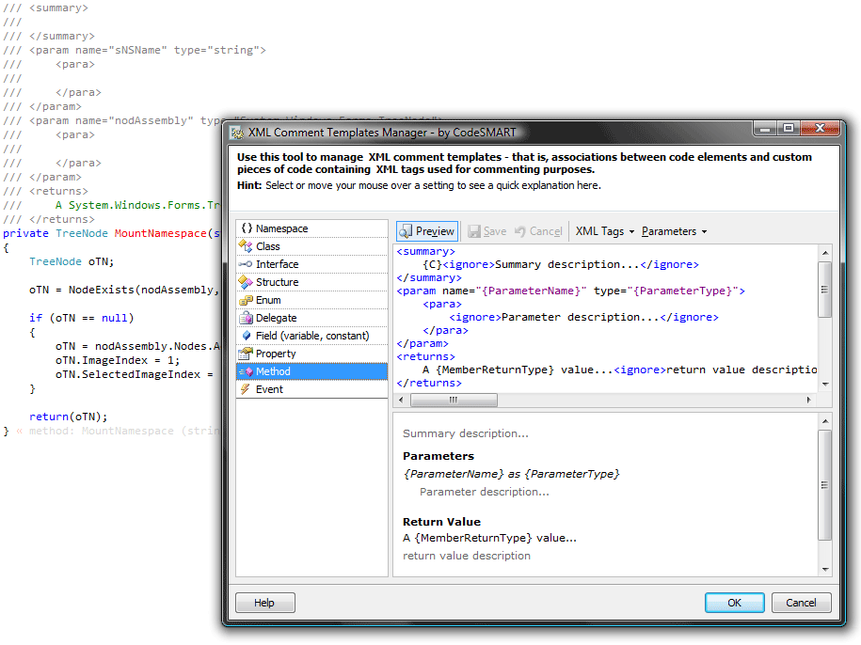Click the Method icon in list

246,371
